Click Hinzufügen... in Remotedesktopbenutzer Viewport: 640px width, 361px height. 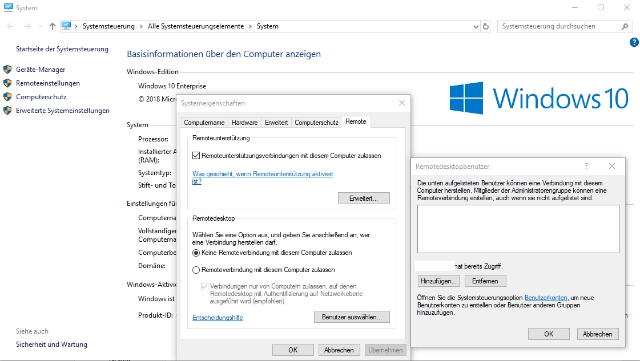439,281
